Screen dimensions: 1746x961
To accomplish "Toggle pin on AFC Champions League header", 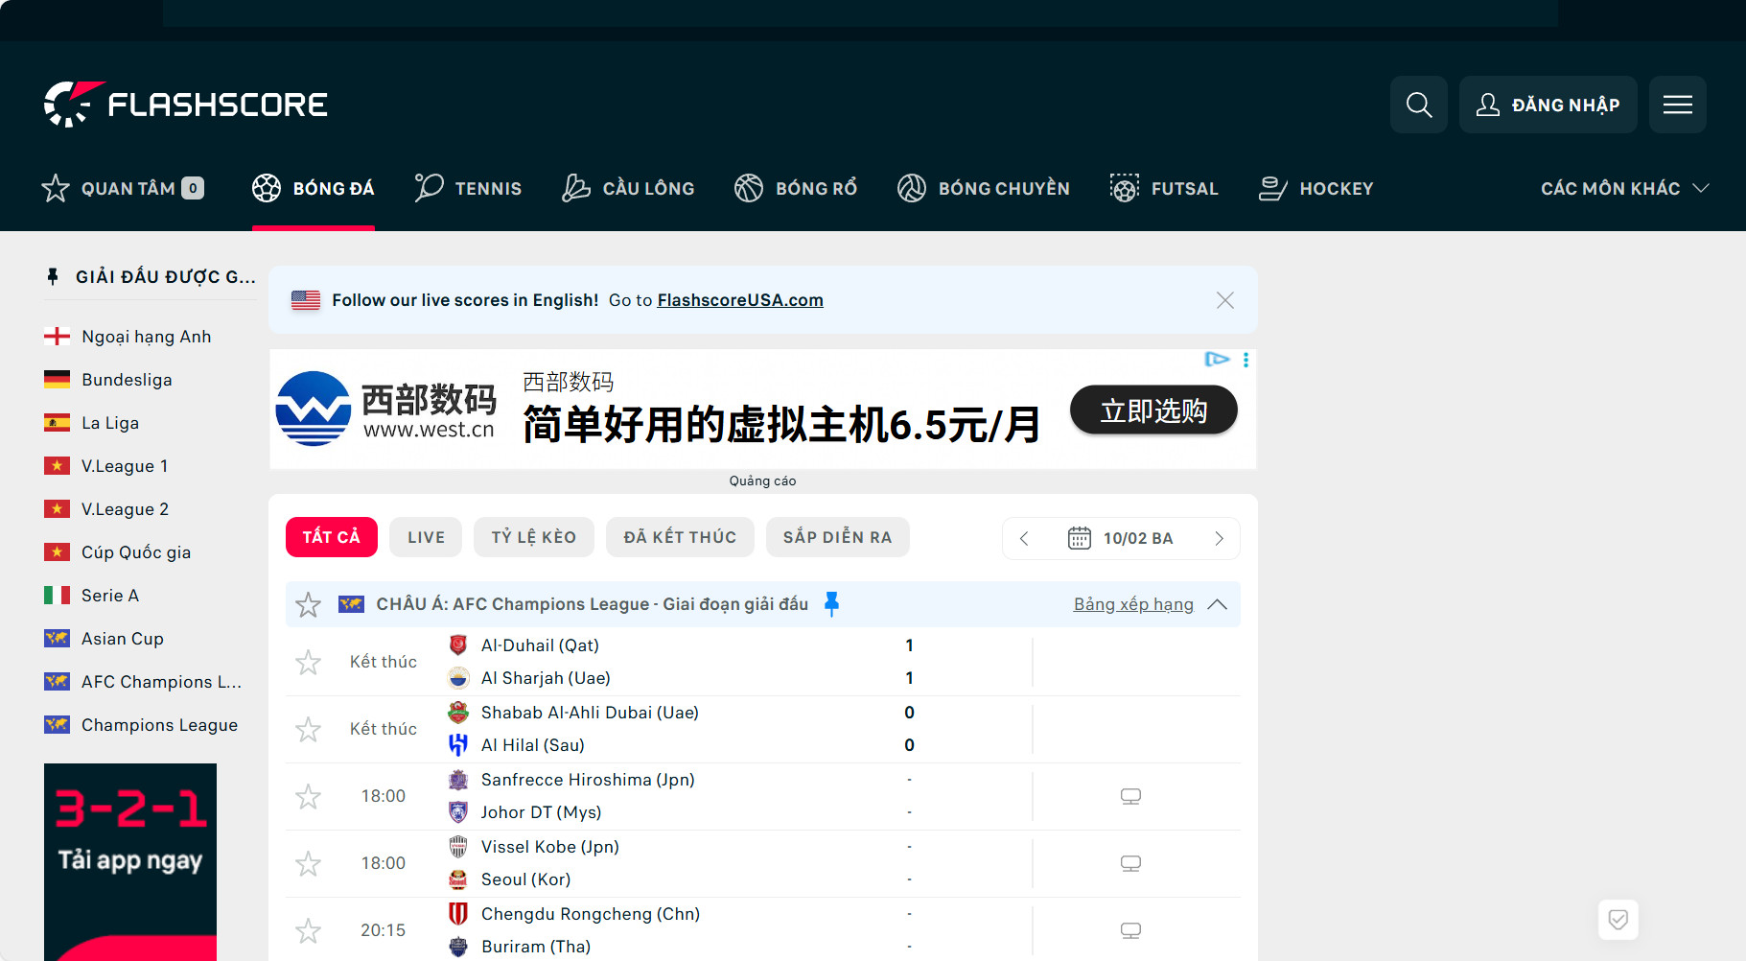I will coord(831,604).
